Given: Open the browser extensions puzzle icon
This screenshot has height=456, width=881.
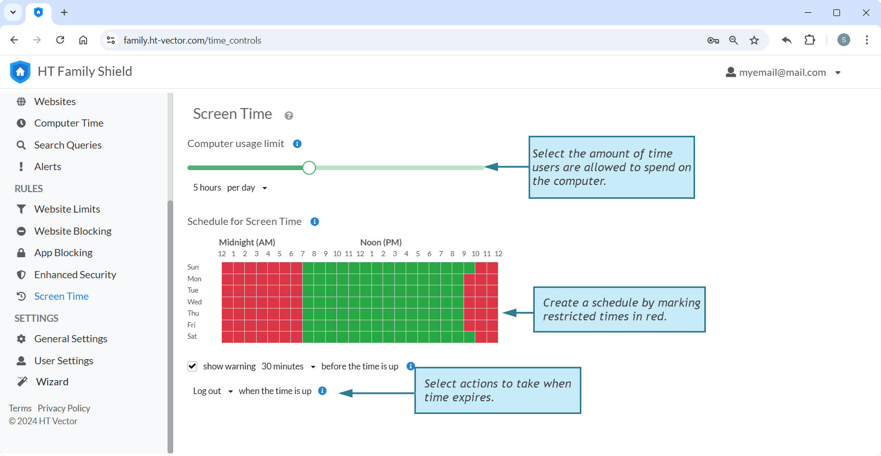Looking at the screenshot, I should 810,40.
